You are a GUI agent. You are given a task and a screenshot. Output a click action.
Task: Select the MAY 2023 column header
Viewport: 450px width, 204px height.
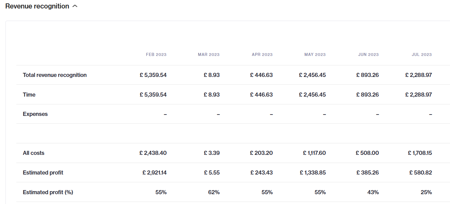[x=315, y=55]
